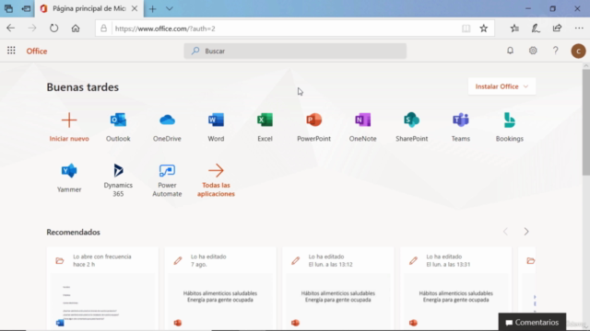Open the Outlook app
The image size is (590, 331).
point(118,127)
